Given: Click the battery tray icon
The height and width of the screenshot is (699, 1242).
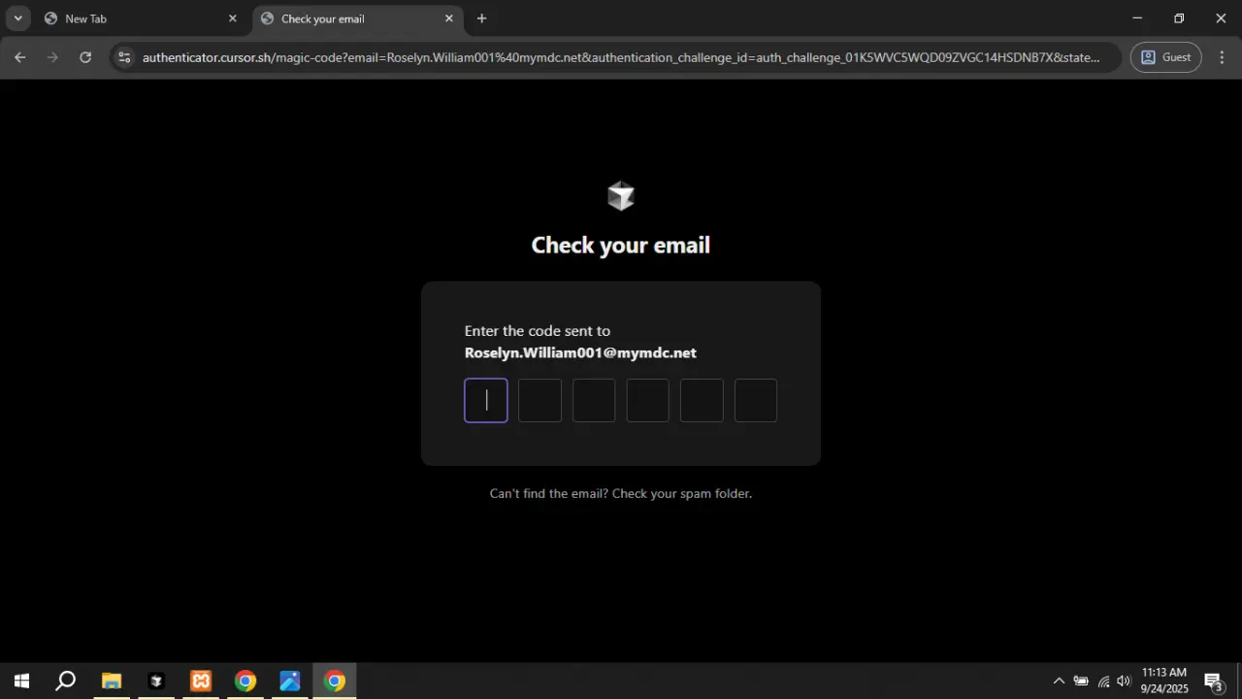Looking at the screenshot, I should click(x=1081, y=681).
